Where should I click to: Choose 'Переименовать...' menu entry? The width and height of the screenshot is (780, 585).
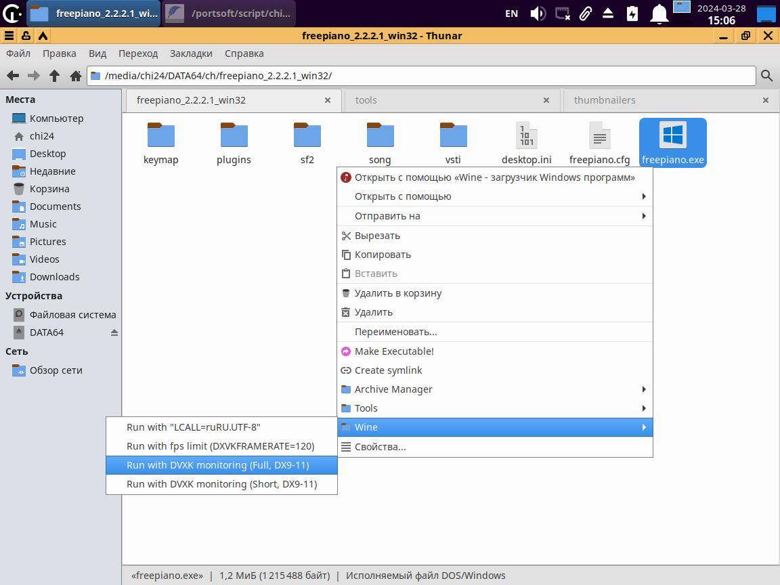(x=495, y=331)
